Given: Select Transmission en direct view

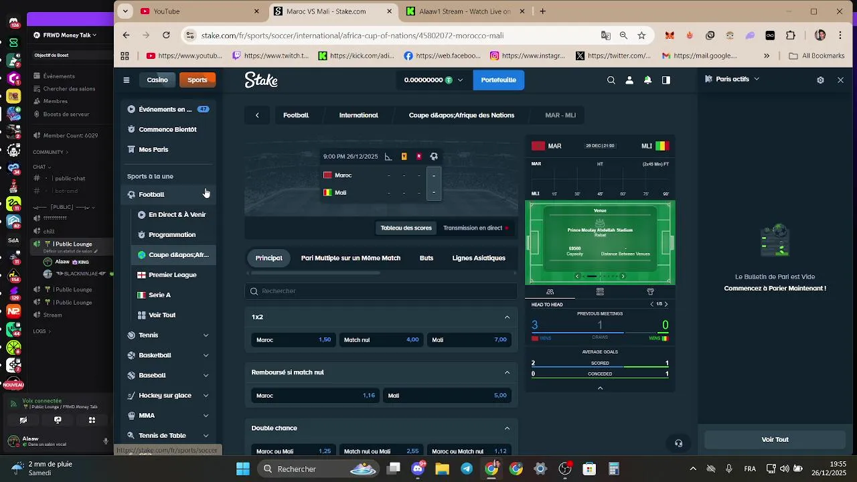Looking at the screenshot, I should point(475,228).
